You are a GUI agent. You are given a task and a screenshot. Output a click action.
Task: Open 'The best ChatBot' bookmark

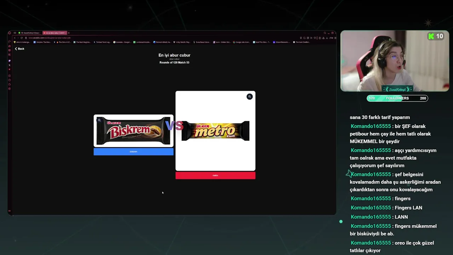point(302,42)
